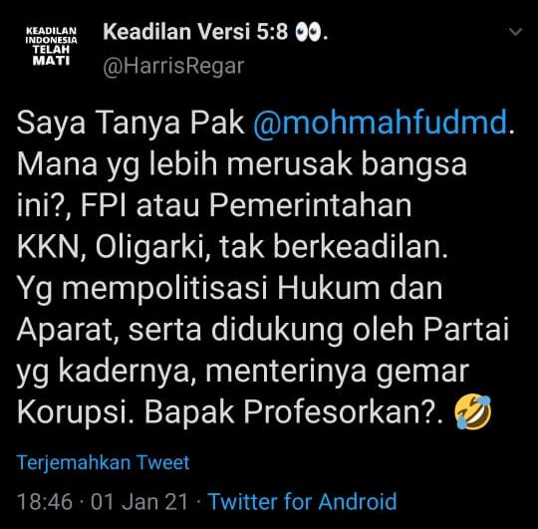538x529 pixels.
Task: Select the text 'serta didukung oleh Partai'
Action: pyautogui.click(x=319, y=330)
